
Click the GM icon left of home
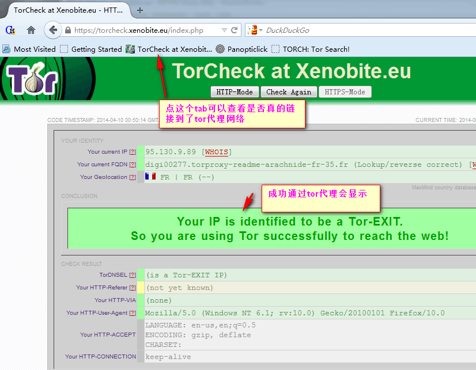[x=10, y=30]
